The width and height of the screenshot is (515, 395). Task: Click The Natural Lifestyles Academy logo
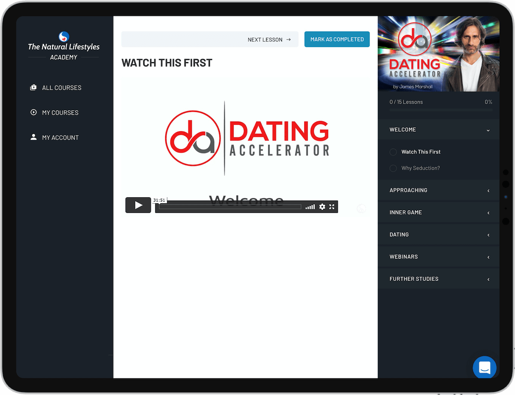(64, 46)
